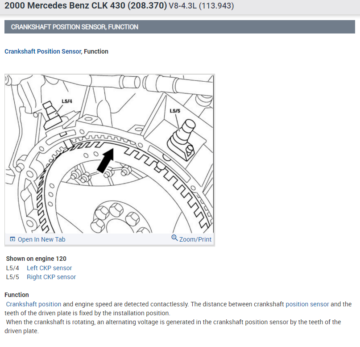Viewport: 360px width, 347px height.
Task: Click the Zoom/Print link
Action: 195,239
